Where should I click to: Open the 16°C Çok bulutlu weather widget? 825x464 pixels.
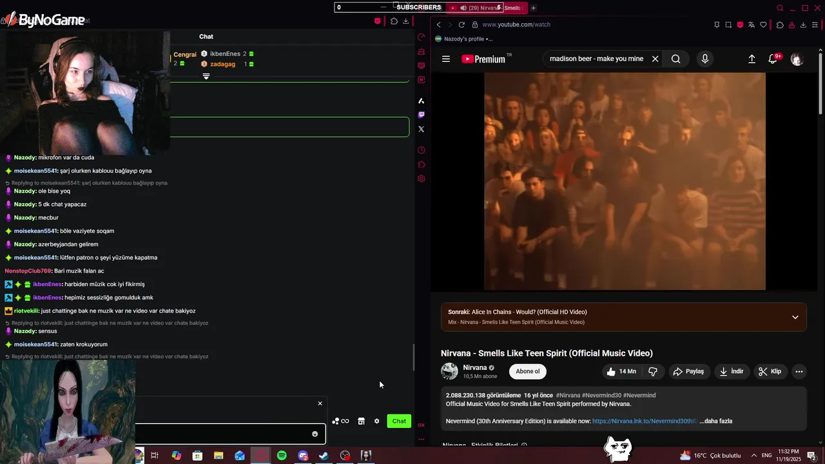710,456
